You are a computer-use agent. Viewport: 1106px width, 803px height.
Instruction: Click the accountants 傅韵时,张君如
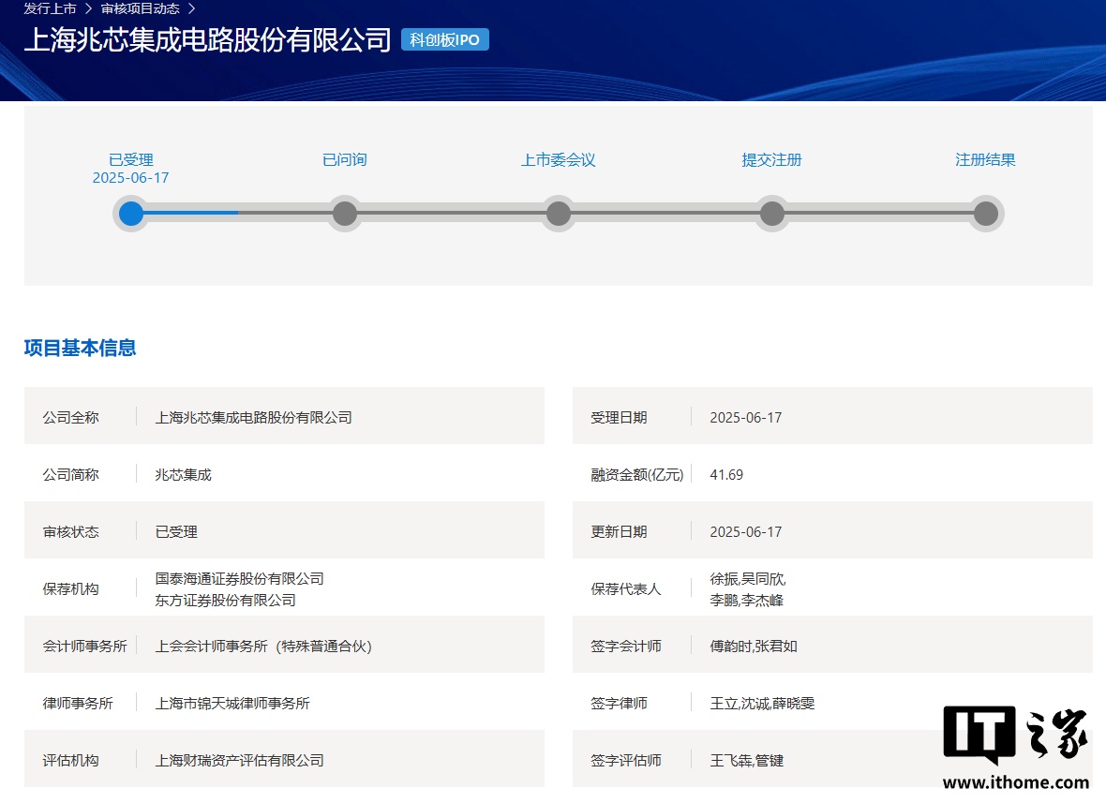click(x=754, y=646)
